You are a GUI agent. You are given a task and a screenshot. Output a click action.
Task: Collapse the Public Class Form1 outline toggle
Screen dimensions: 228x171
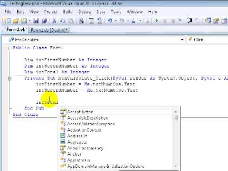click(x=9, y=48)
